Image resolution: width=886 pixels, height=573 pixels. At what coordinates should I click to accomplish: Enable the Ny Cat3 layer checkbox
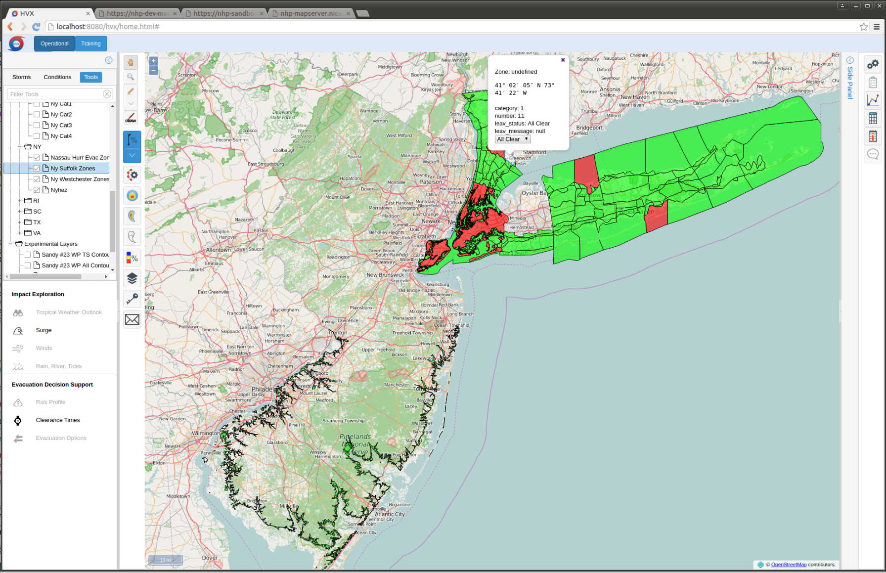37,125
